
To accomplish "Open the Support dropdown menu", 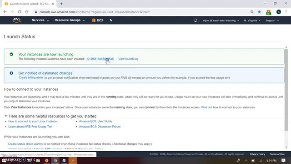I will (x=272, y=20).
